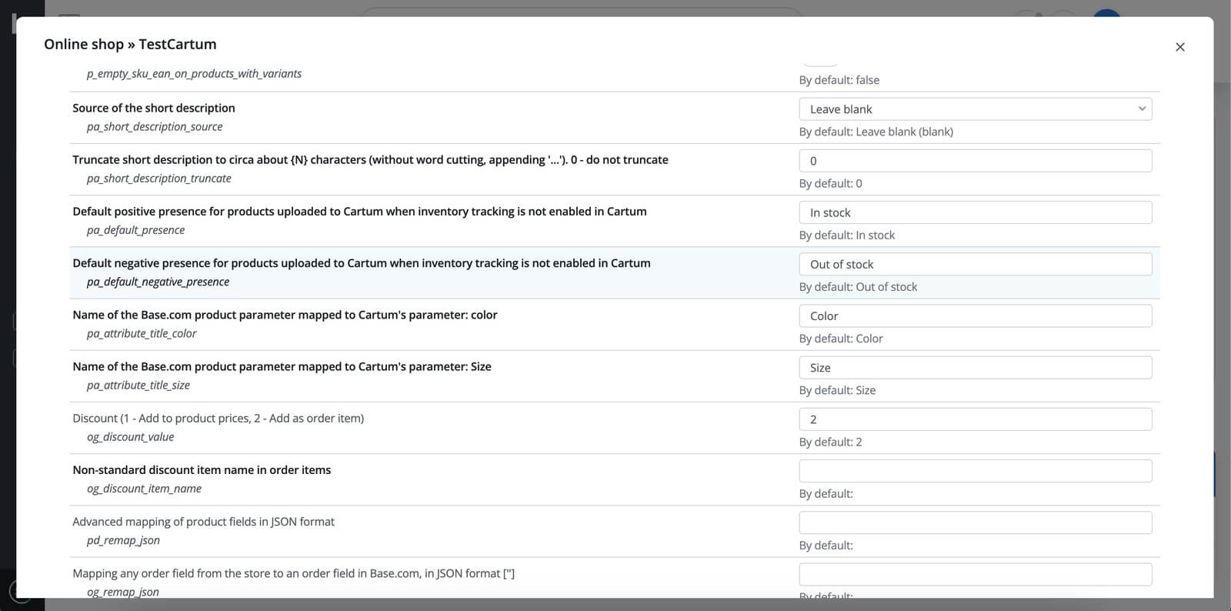Image resolution: width=1231 pixels, height=611 pixels.
Task: Click the discount value field showing 2
Action: pos(975,419)
